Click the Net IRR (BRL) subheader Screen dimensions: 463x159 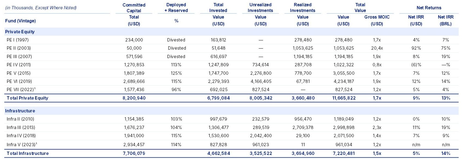tap(446, 20)
